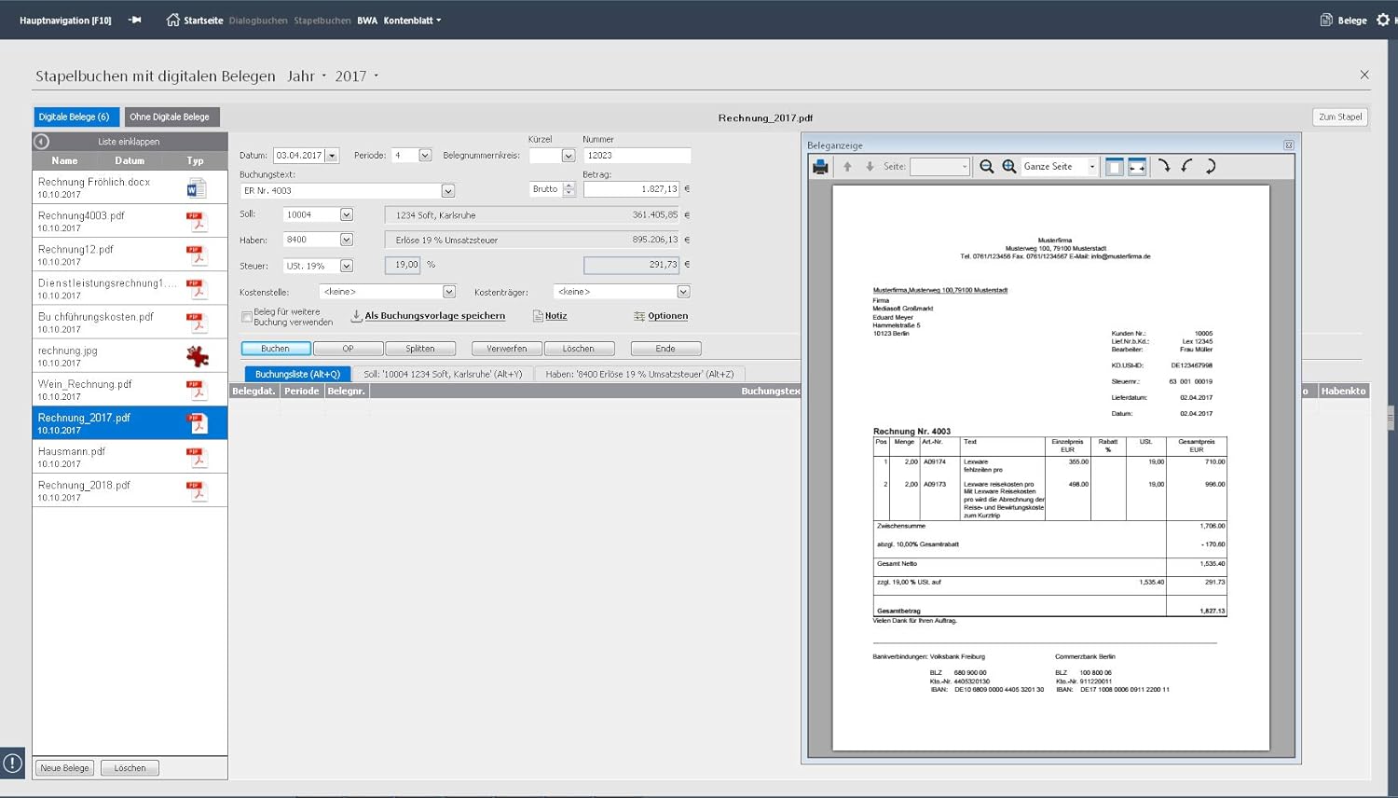Viewport: 1398px width, 798px height.
Task: Open the Soll account dropdown
Action: click(x=347, y=215)
